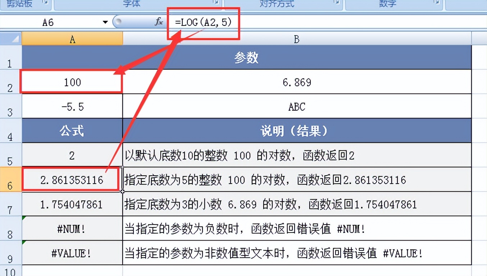Select column B header
Screen dimensions: 487x276
point(297,39)
